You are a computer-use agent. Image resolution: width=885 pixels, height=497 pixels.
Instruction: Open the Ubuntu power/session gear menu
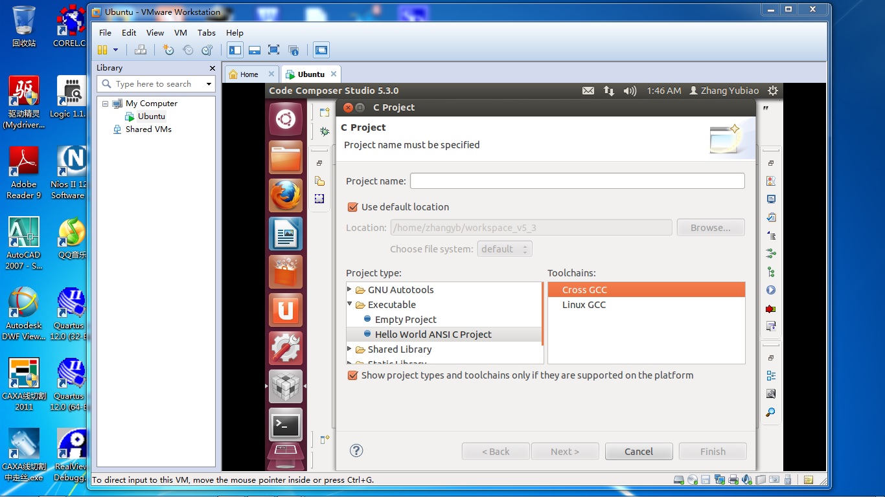pos(772,91)
